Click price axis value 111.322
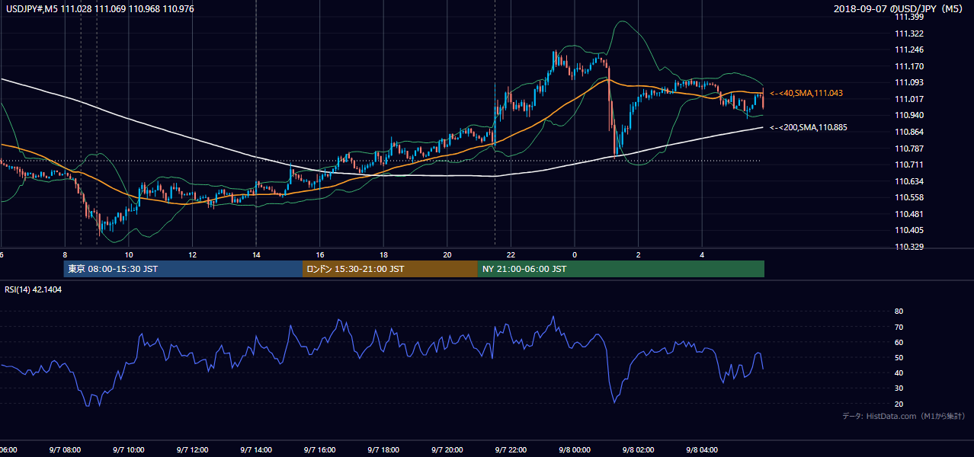This screenshot has width=974, height=457. [x=908, y=34]
